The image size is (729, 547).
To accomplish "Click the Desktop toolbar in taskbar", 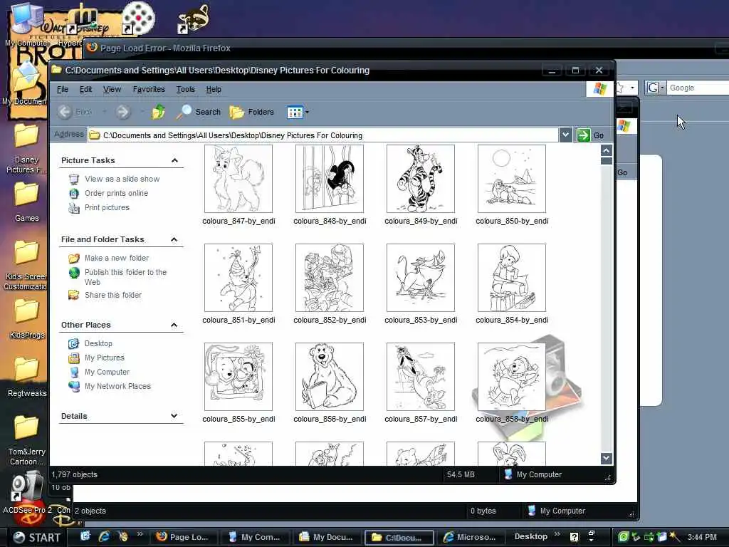I will [531, 537].
